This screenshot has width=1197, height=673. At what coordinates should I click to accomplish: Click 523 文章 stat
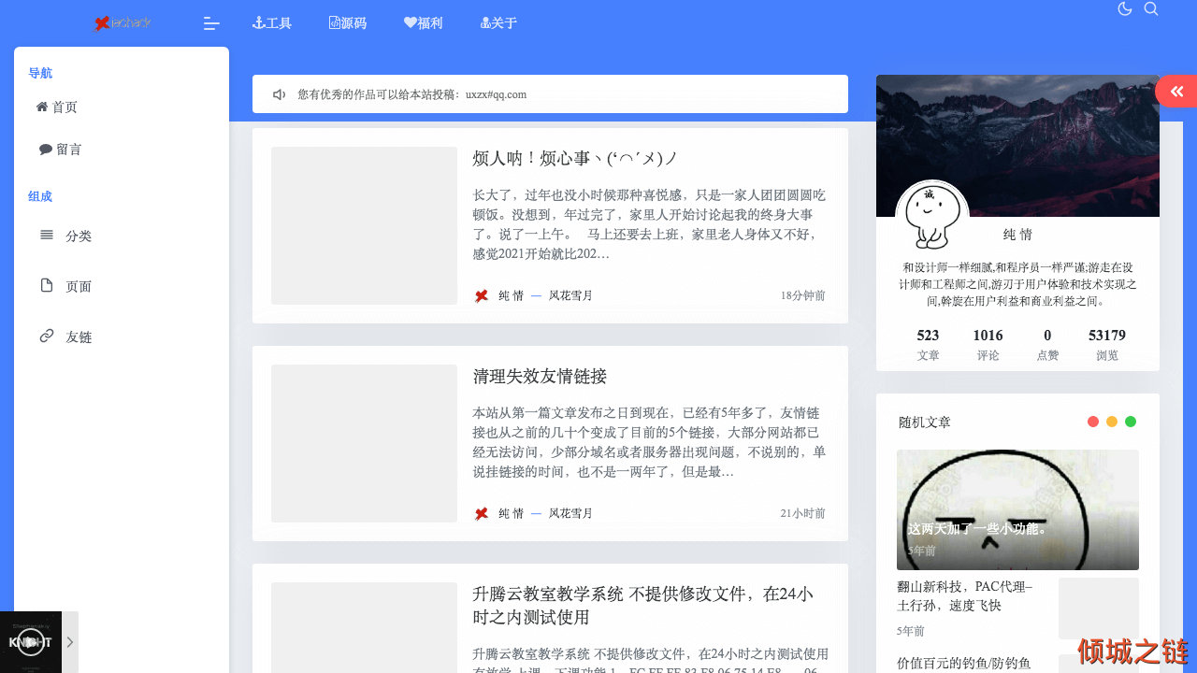[x=928, y=344]
